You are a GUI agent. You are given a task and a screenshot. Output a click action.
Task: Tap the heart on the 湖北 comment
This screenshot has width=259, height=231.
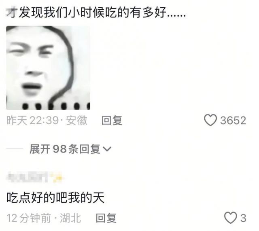click(231, 218)
